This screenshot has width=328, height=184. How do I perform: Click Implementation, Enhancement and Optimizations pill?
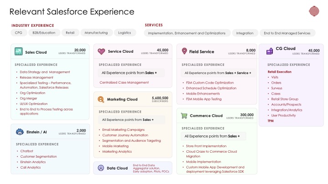pos(187,33)
